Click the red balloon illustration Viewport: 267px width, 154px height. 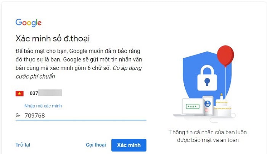225,56
